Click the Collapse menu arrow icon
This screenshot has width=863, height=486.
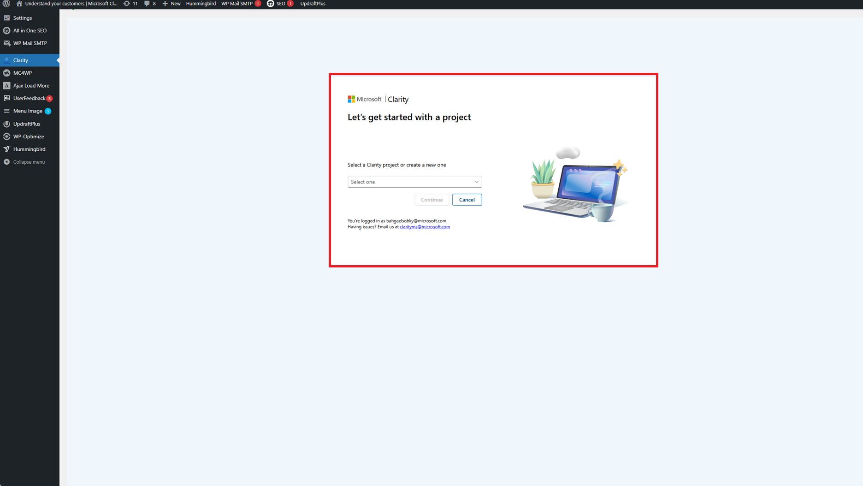pos(7,162)
